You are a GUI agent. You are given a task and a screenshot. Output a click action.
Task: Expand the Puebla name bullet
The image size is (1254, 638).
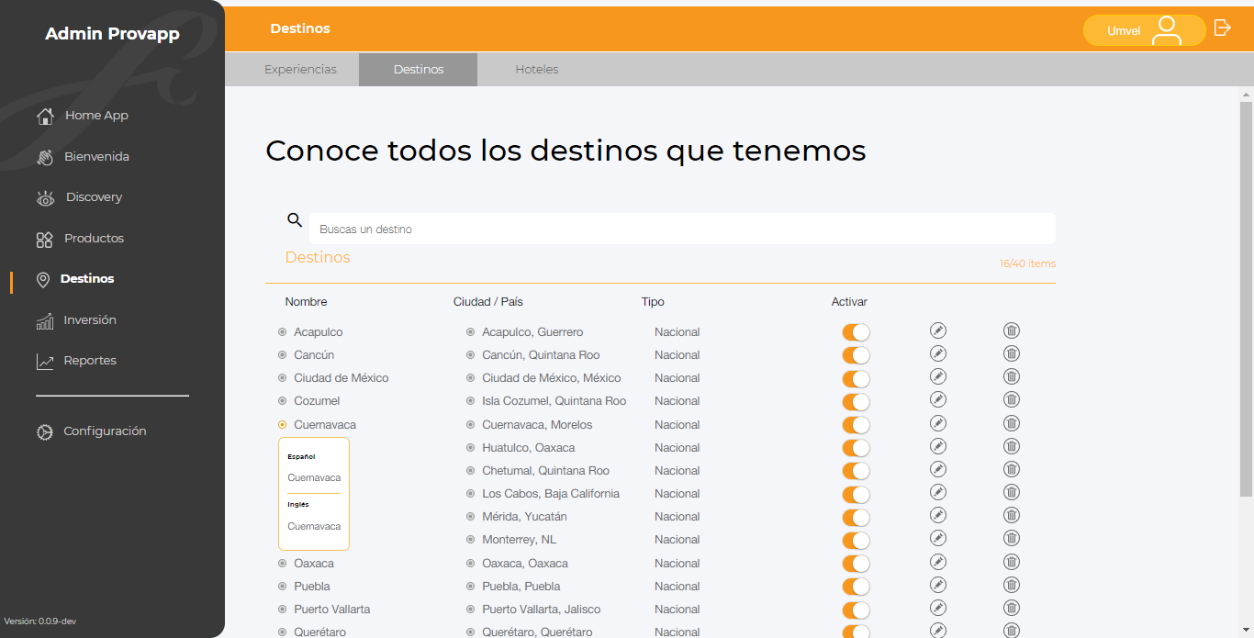(x=283, y=587)
